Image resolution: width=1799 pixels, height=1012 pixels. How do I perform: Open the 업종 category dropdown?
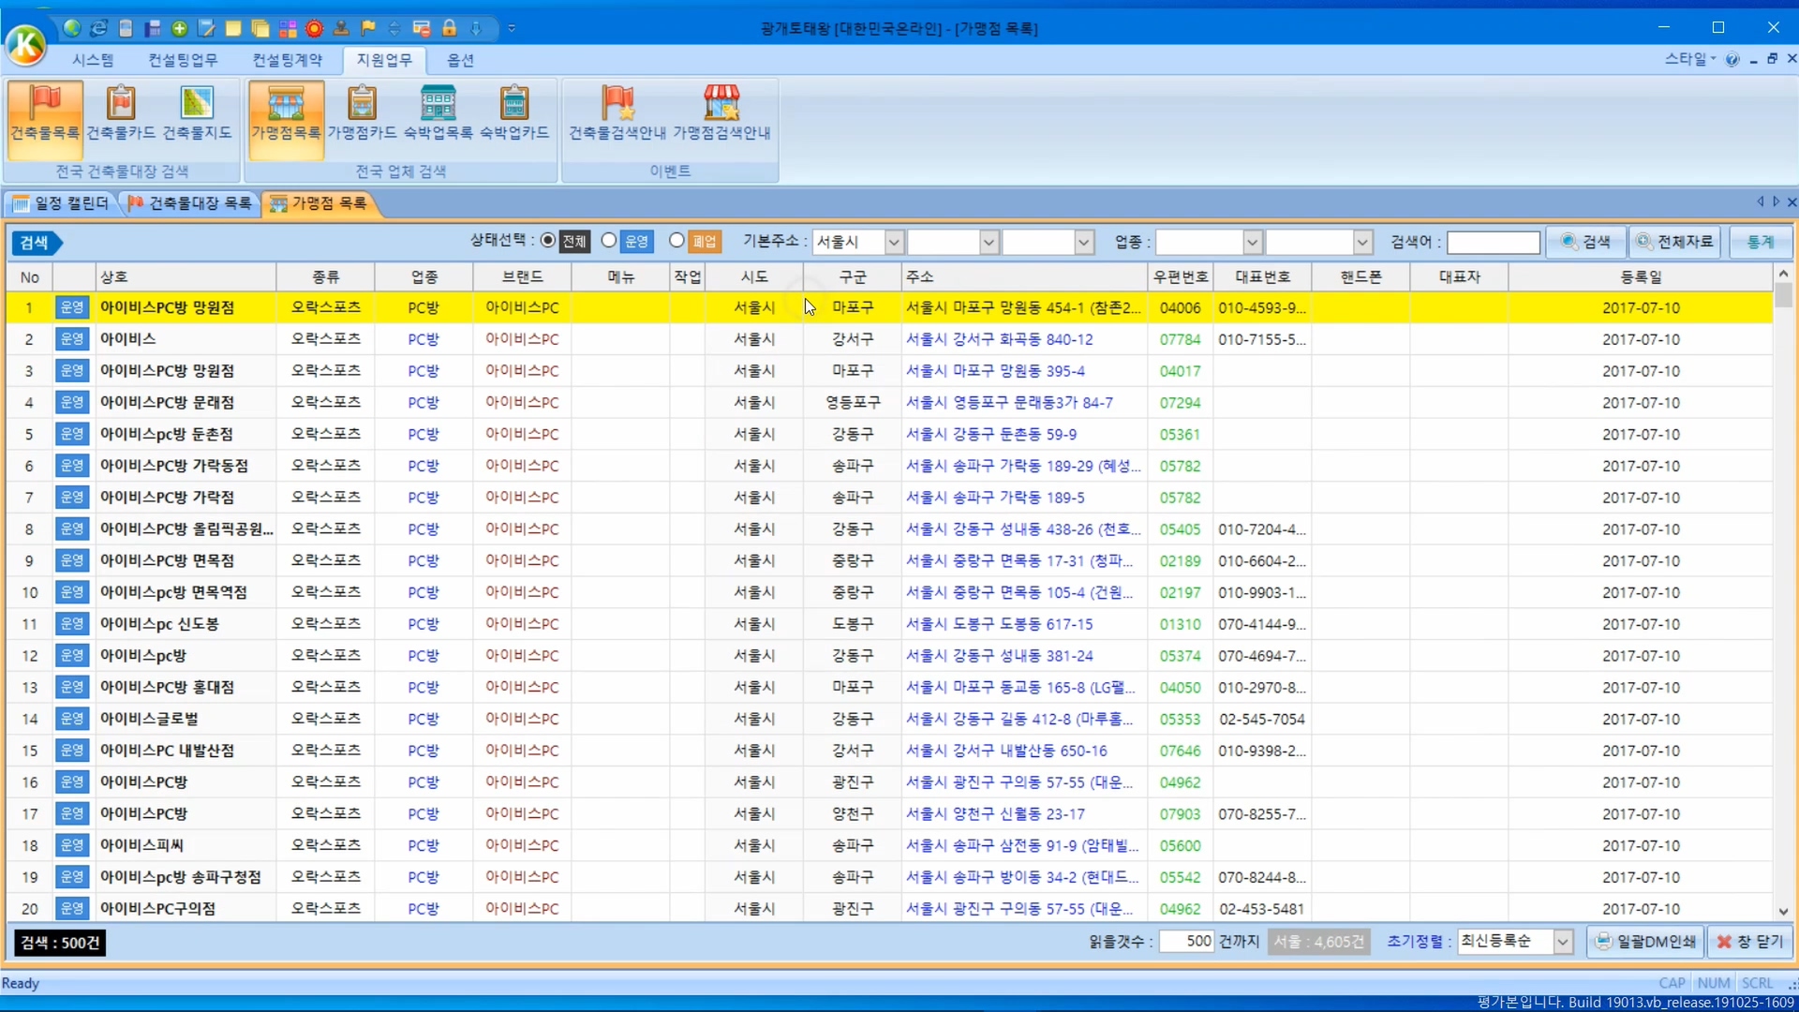(1252, 243)
